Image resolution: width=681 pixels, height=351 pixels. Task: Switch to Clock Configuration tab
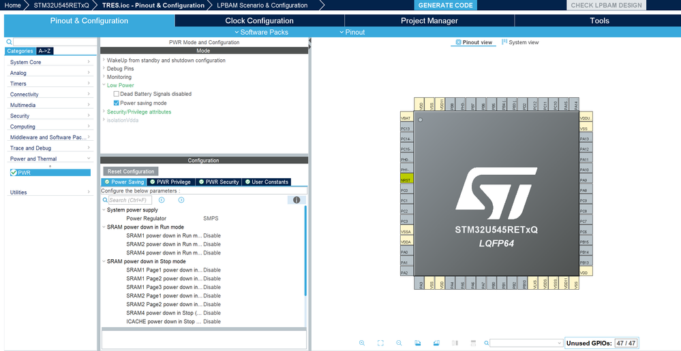pos(259,21)
